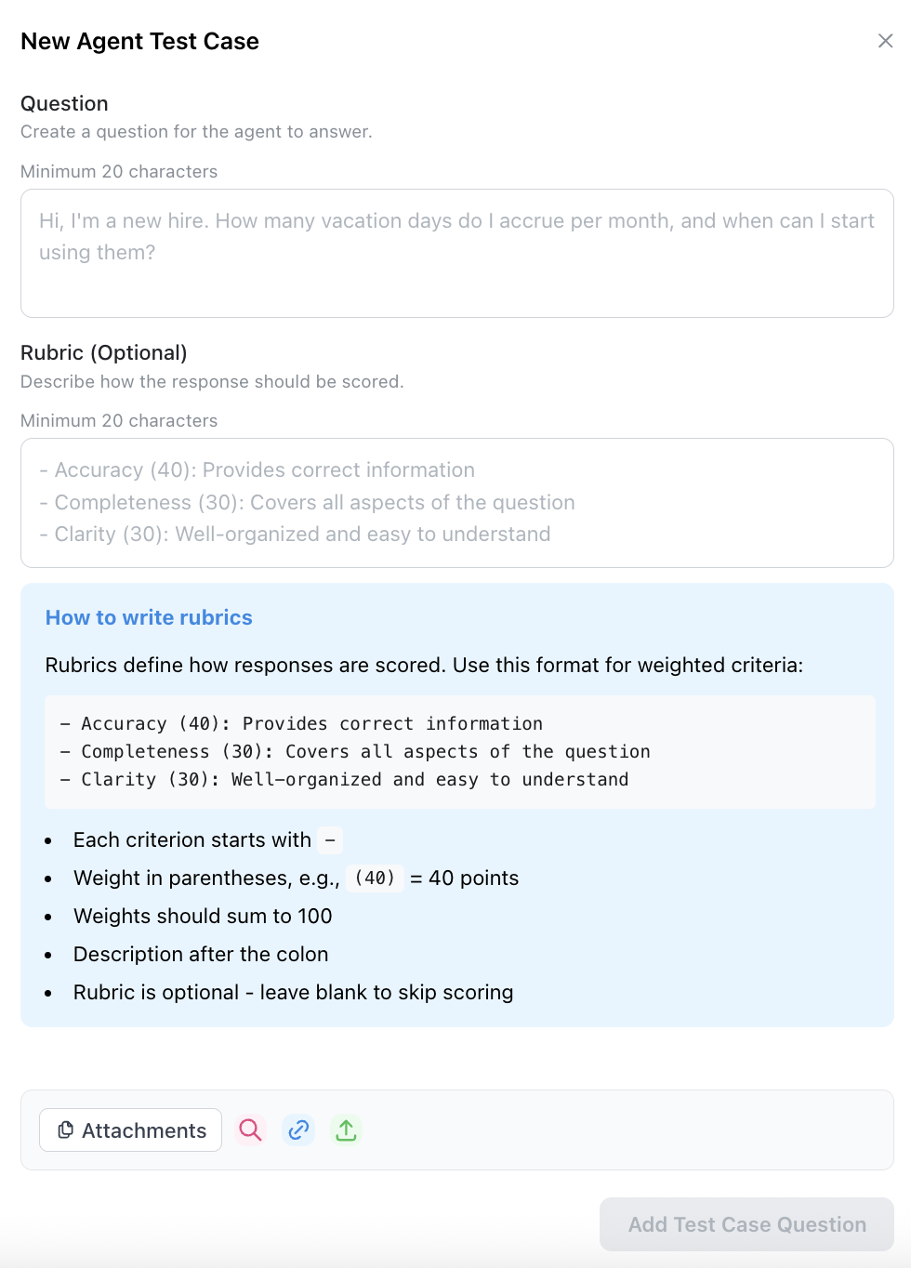The height and width of the screenshot is (1268, 911).
Task: Click the inline (40) code chip
Action: 375,878
